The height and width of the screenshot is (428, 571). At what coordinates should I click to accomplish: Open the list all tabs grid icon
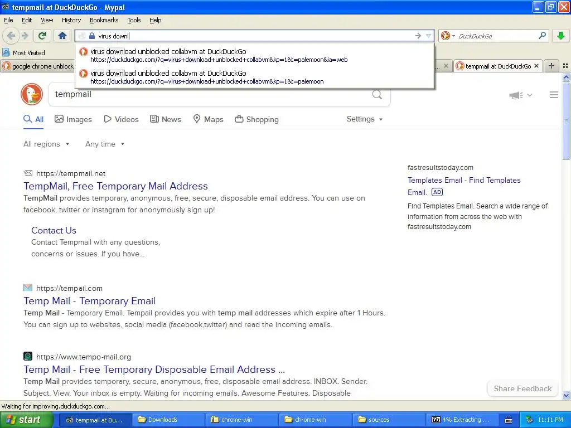pyautogui.click(x=565, y=66)
